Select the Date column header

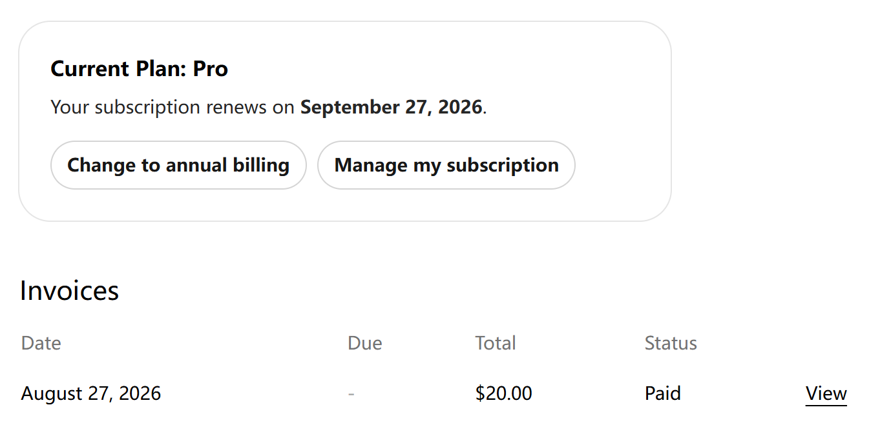(41, 343)
